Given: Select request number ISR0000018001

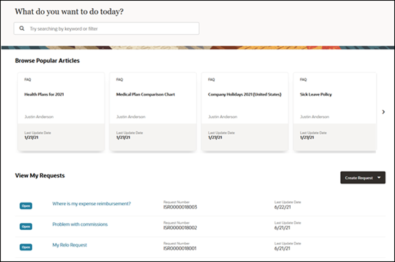Looking at the screenshot, I should tap(180, 248).
